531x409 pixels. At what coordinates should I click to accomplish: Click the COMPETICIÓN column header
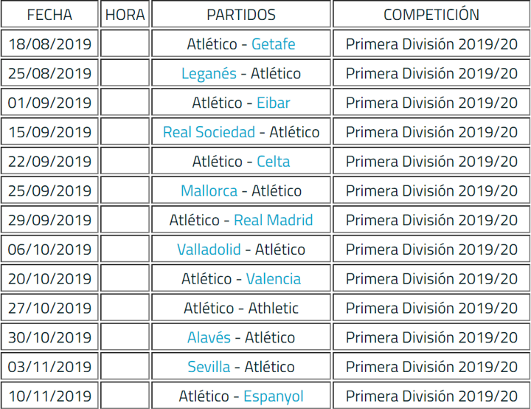[431, 15]
